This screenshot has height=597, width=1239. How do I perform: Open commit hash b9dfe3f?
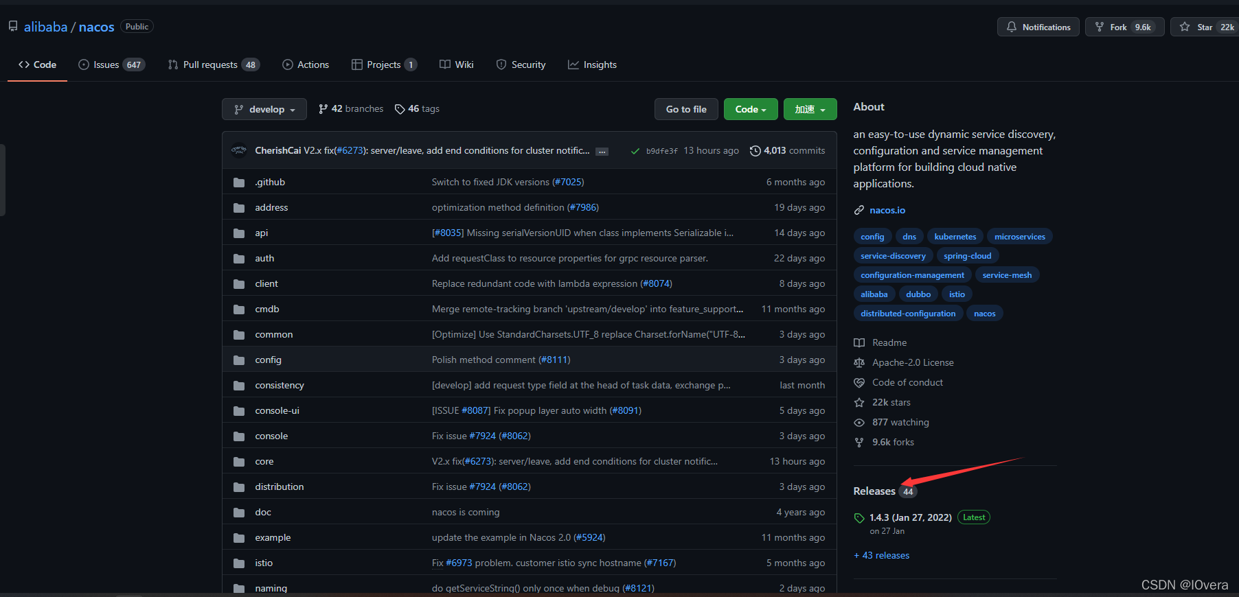pyautogui.click(x=661, y=151)
